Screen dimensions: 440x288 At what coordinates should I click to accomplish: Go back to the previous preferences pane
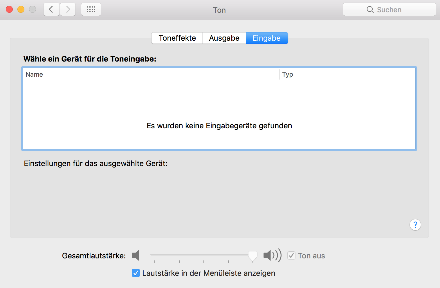coord(51,10)
